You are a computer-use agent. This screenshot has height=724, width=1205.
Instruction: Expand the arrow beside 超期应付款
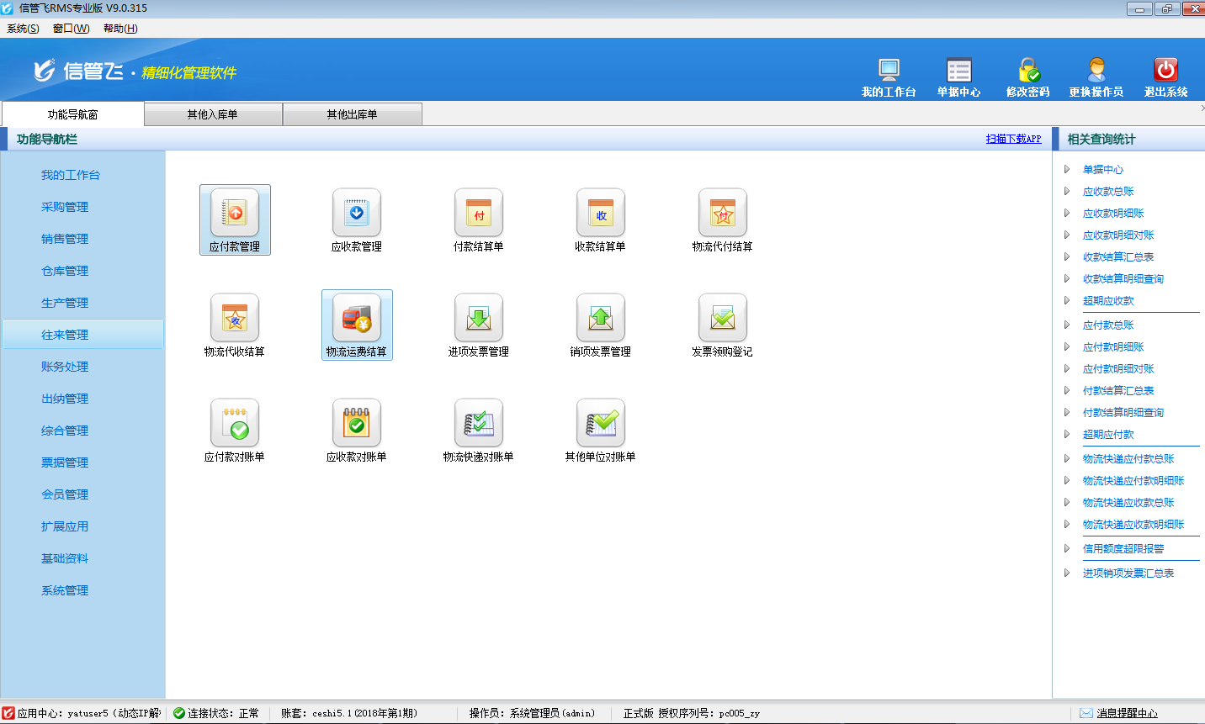click(1067, 435)
